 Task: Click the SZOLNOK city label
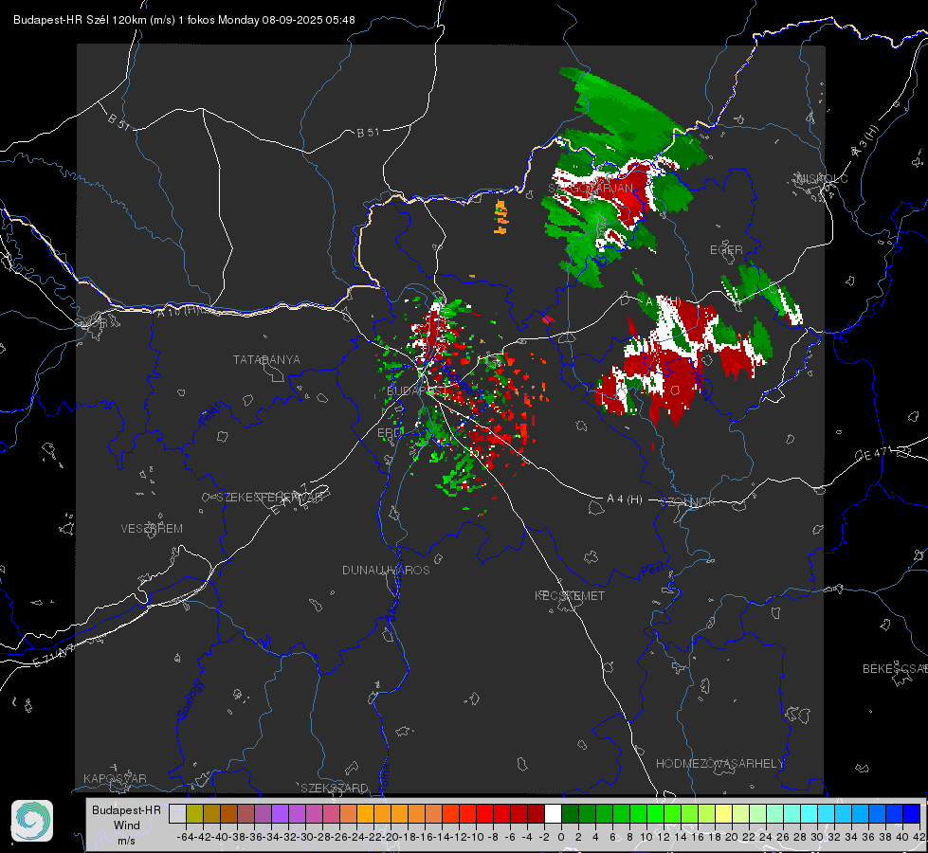[x=688, y=501]
